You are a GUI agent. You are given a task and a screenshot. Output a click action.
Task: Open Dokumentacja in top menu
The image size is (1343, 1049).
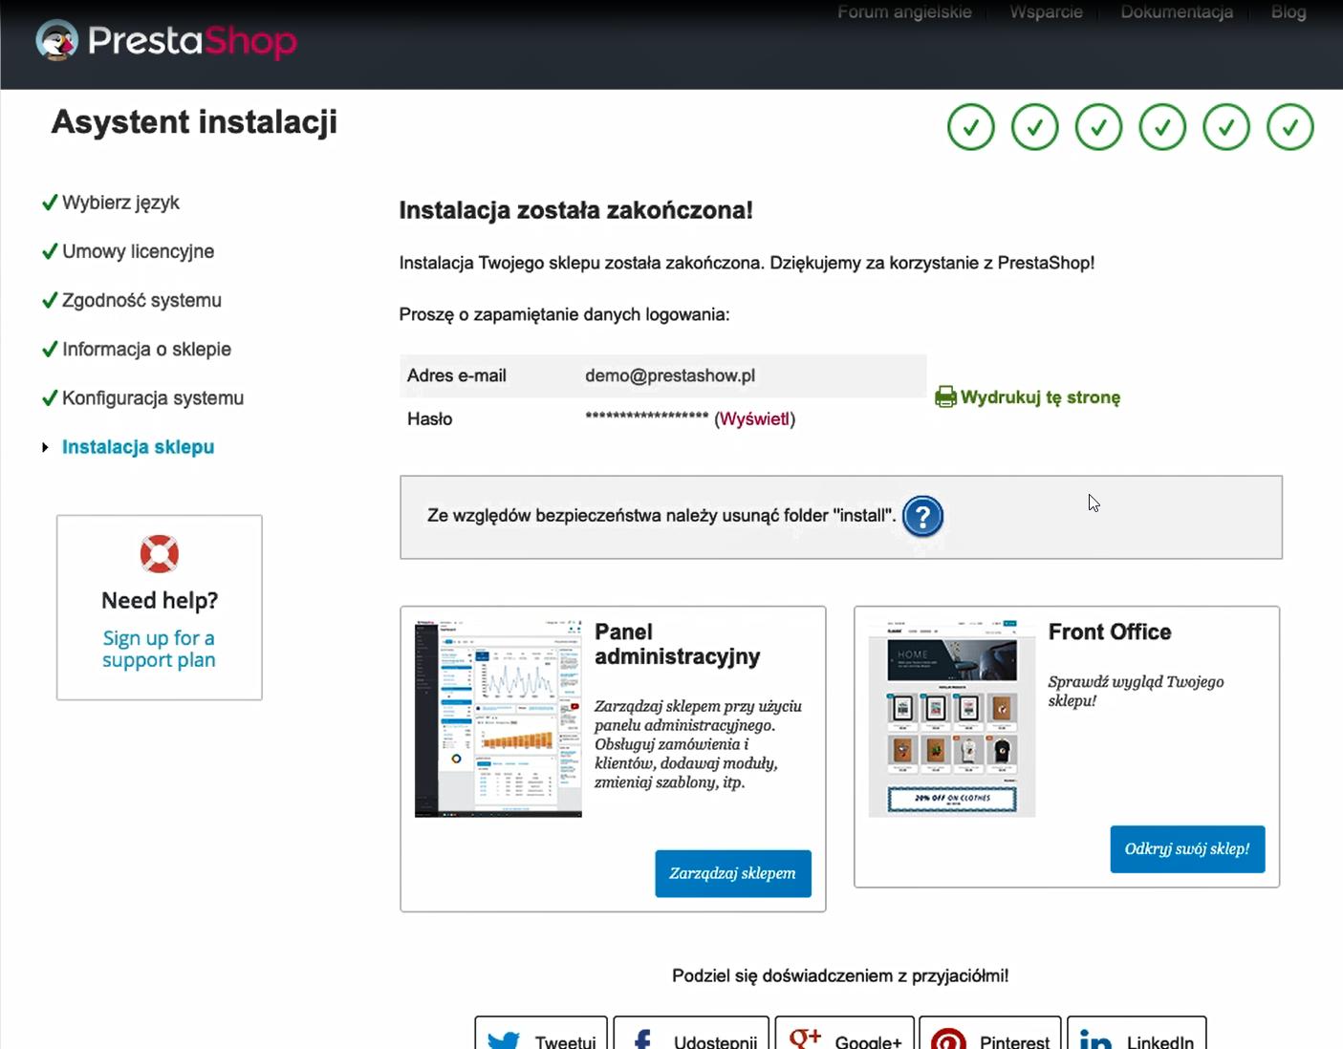(x=1177, y=12)
